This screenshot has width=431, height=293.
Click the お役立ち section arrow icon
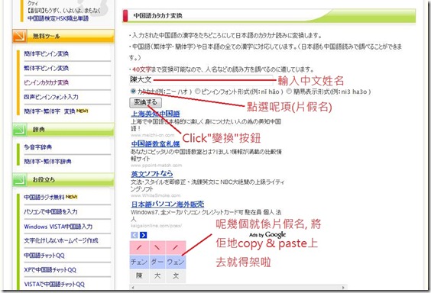click(x=20, y=180)
